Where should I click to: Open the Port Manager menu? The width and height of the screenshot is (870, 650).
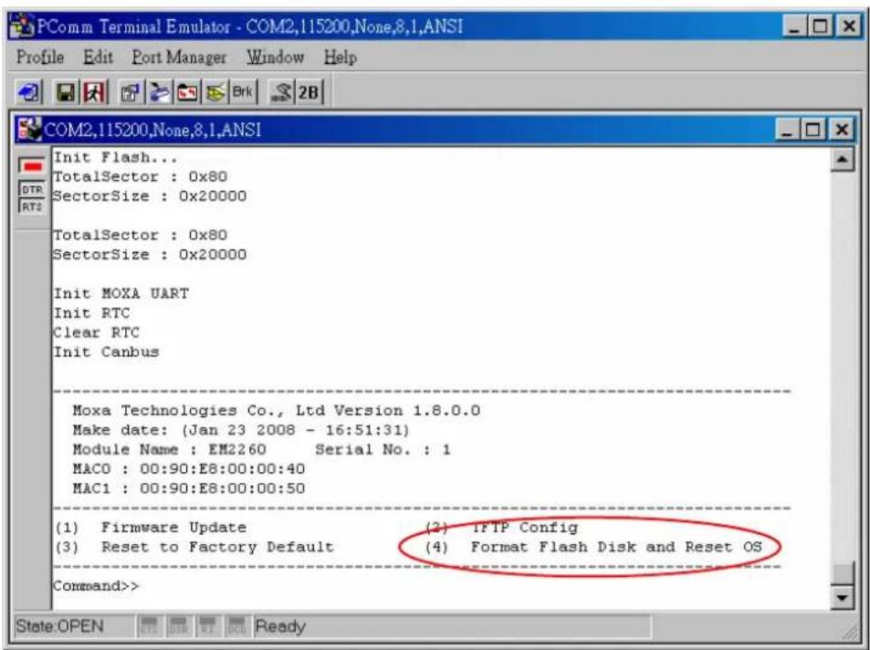(x=179, y=58)
